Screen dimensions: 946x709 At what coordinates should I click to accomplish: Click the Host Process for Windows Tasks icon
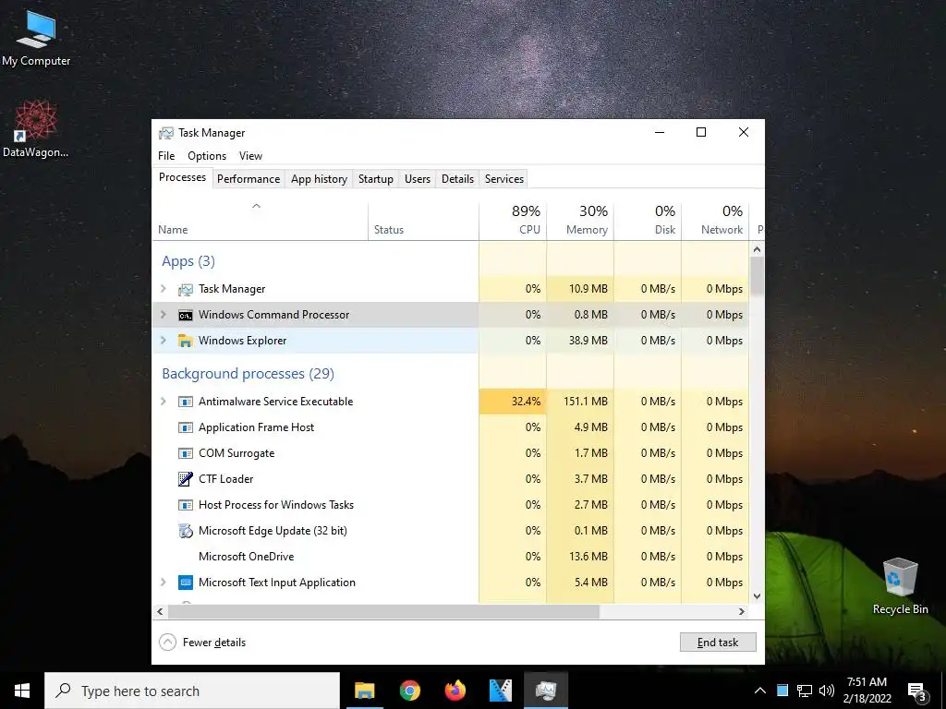(185, 505)
